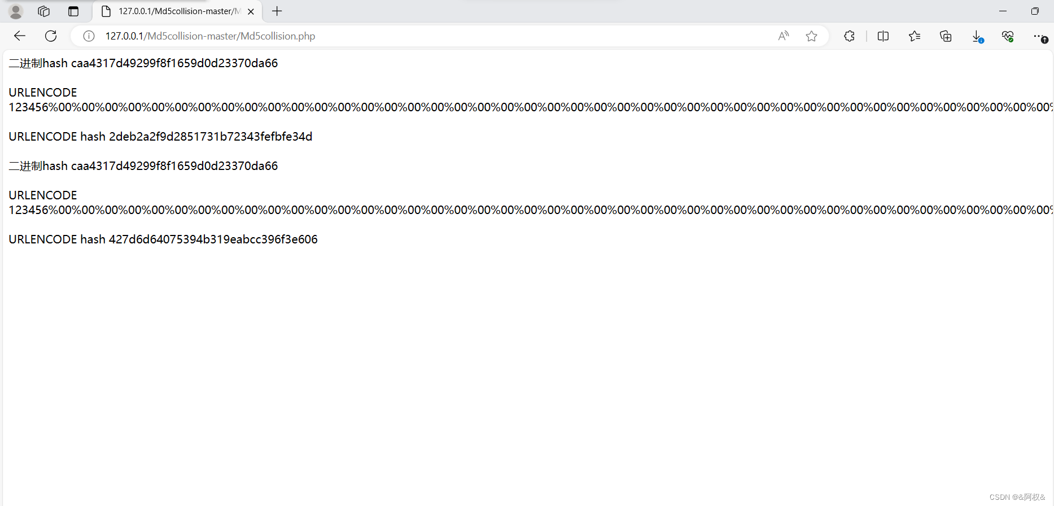Viewport: 1054px width, 506px height.
Task: Open the Favorites list icon
Action: point(915,36)
